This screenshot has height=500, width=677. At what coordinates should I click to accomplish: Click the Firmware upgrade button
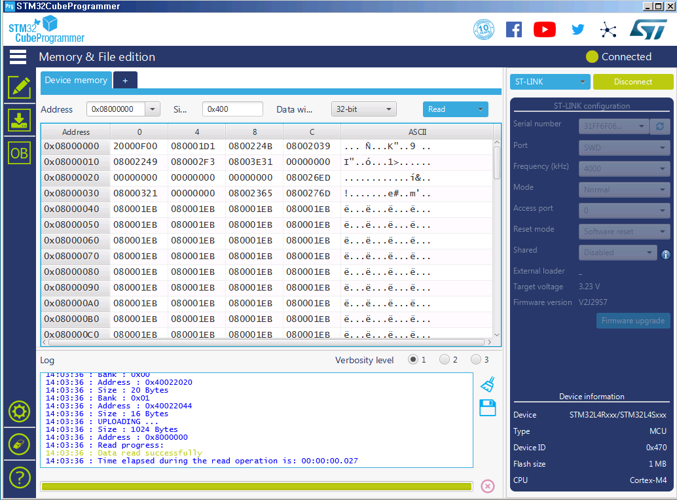click(x=633, y=321)
